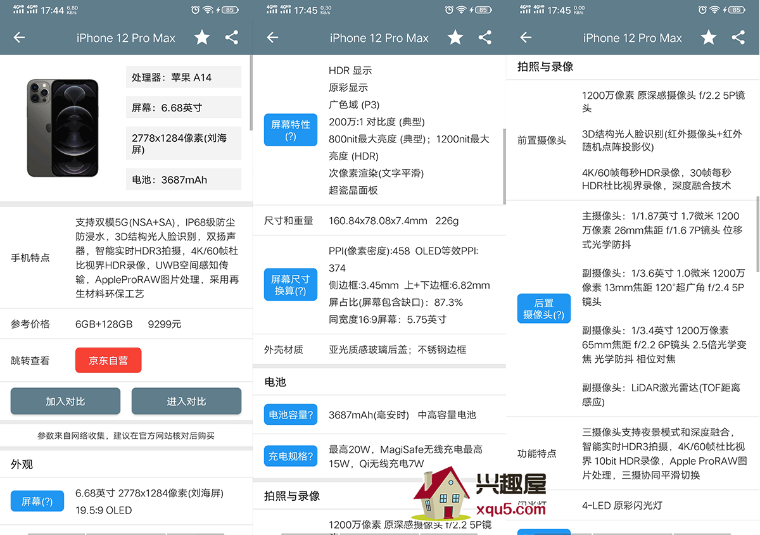Screen dimensions: 760x535
Task: Click the 亚光质感玻璃后盖；不锈钢边框 value
Action: pyautogui.click(x=398, y=349)
